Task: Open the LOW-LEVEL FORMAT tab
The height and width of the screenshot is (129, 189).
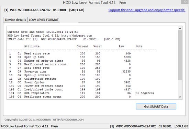Action: point(44,20)
